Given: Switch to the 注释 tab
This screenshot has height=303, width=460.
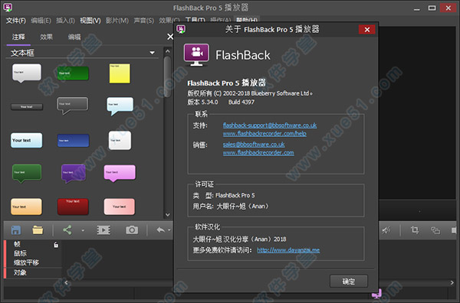Looking at the screenshot, I should click(18, 37).
